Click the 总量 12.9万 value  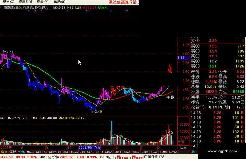point(211,87)
